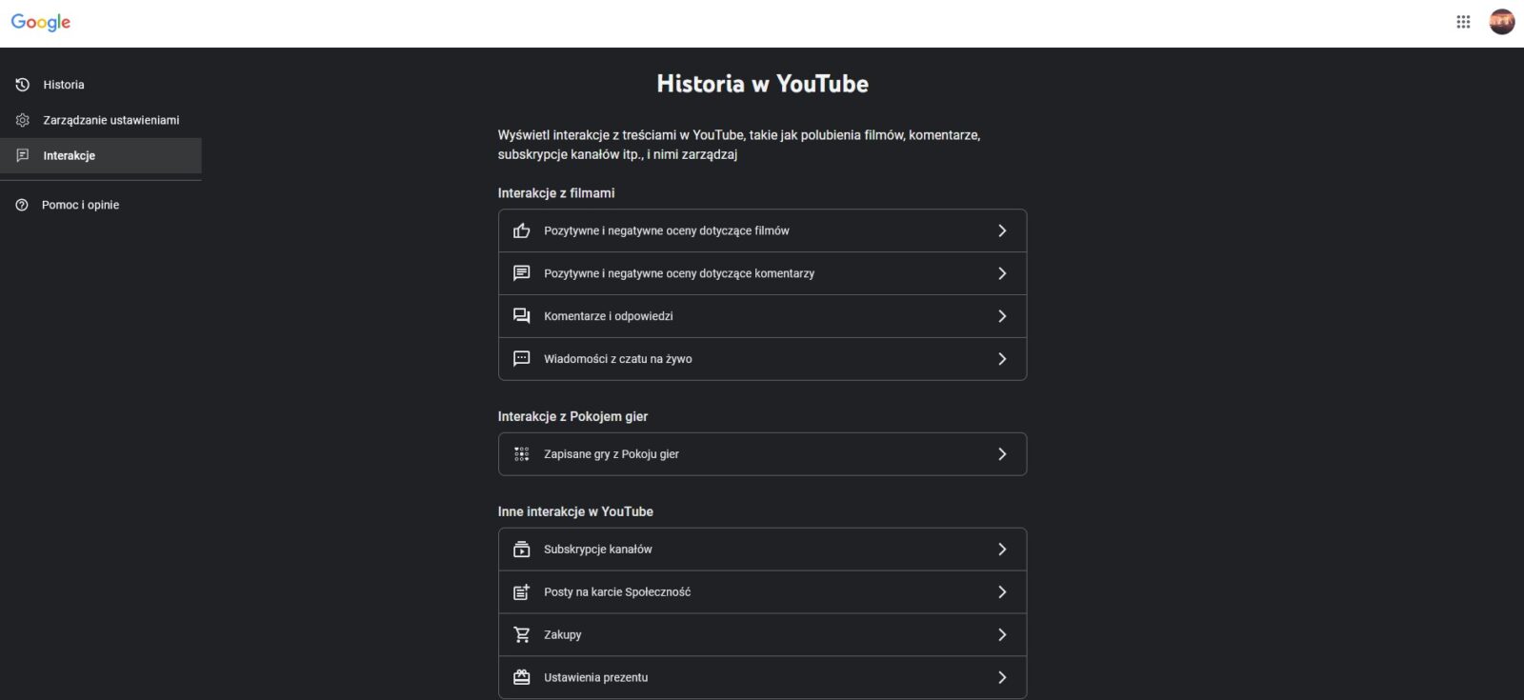Image resolution: width=1524 pixels, height=700 pixels.
Task: Click the gift icon beside Ustawienia prezentu
Action: tap(521, 676)
